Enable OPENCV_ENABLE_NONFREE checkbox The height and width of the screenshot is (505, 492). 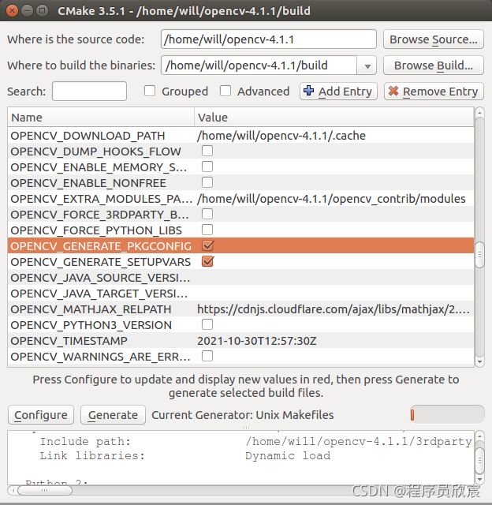pos(207,183)
